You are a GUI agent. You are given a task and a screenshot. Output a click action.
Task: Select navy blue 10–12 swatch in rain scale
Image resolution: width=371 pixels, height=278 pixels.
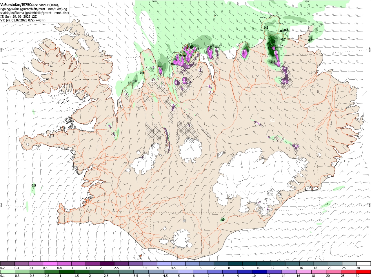point(259,272)
